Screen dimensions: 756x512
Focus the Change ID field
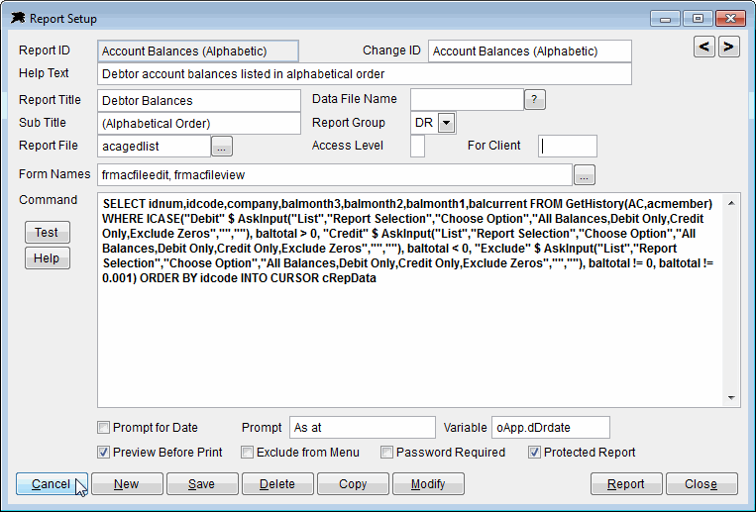coord(530,51)
